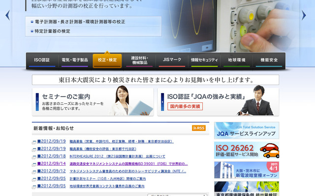315x196 pixels.
Task: Open the RSS feed button
Action: pos(199,128)
